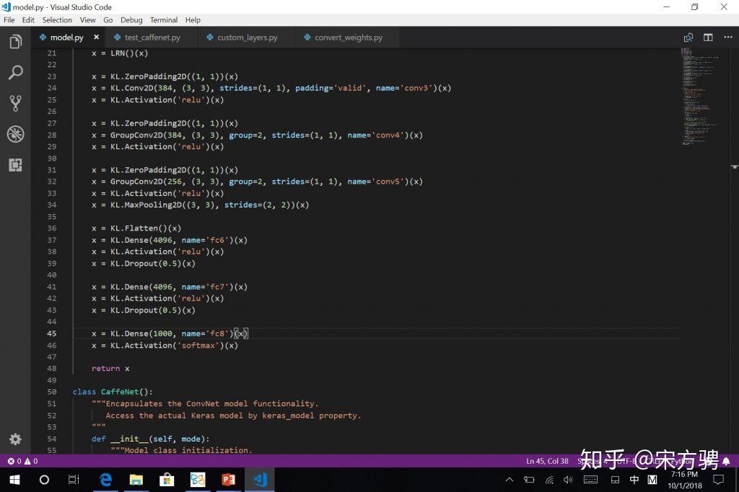Image resolution: width=739 pixels, height=492 pixels.
Task: Open the Debug view in activity bar
Action: pos(16,134)
